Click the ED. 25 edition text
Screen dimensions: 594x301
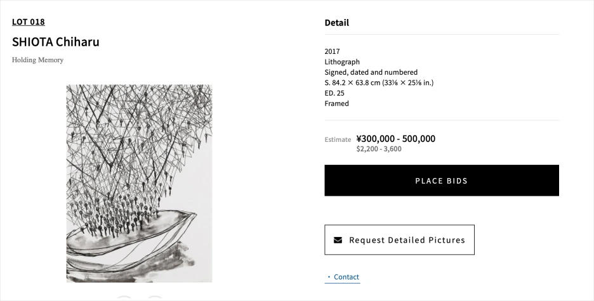click(334, 93)
